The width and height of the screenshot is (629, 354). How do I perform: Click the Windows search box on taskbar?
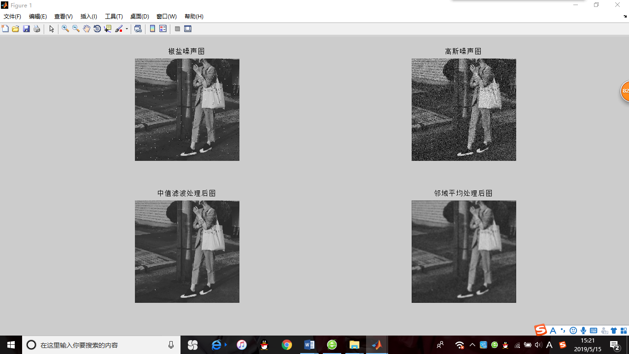point(101,345)
